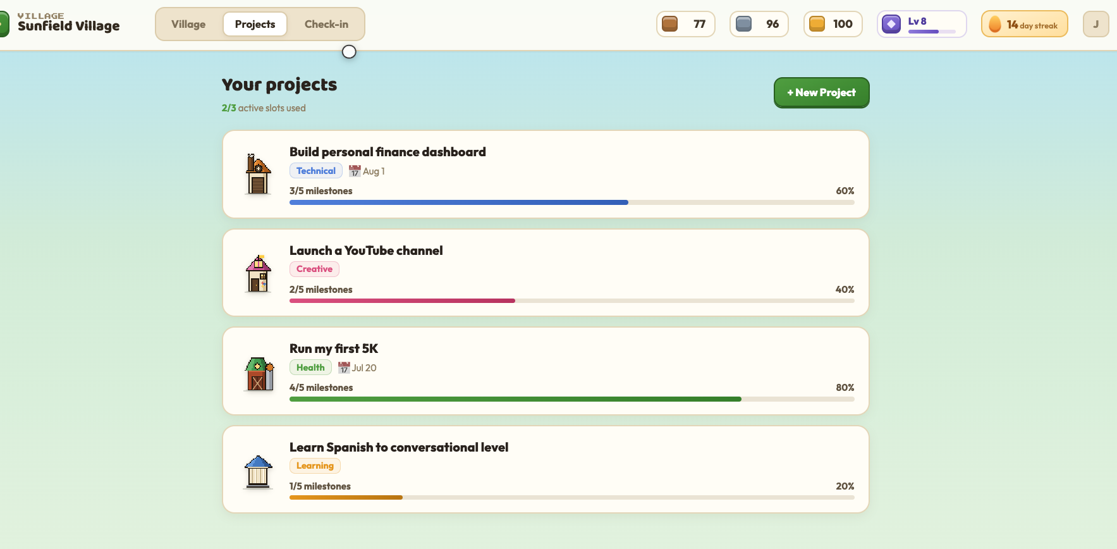The width and height of the screenshot is (1117, 549).
Task: Click the Learning category tag
Action: pyautogui.click(x=315, y=466)
